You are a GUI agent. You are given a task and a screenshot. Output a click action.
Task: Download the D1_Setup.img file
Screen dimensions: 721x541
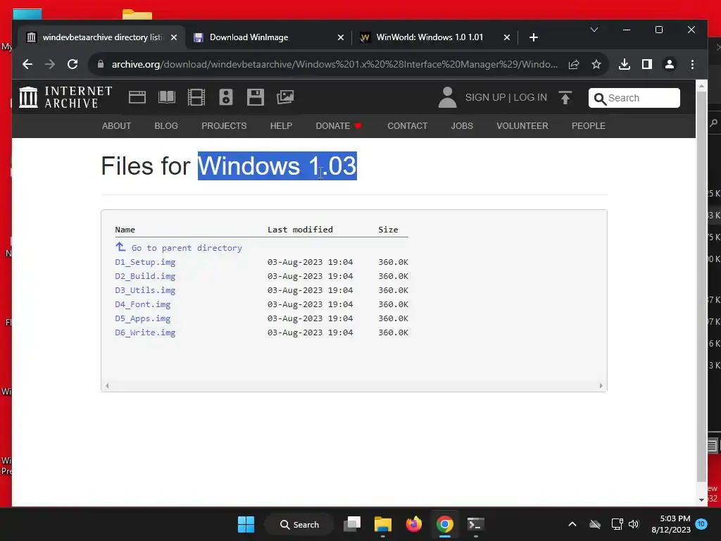(x=145, y=262)
